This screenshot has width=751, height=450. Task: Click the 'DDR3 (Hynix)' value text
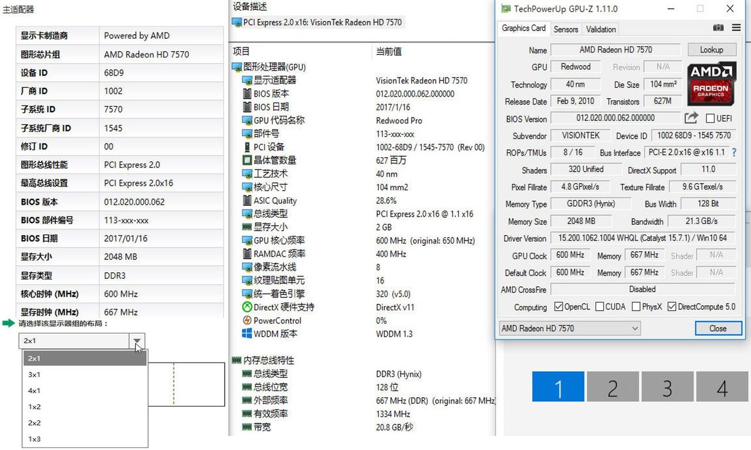click(x=399, y=374)
